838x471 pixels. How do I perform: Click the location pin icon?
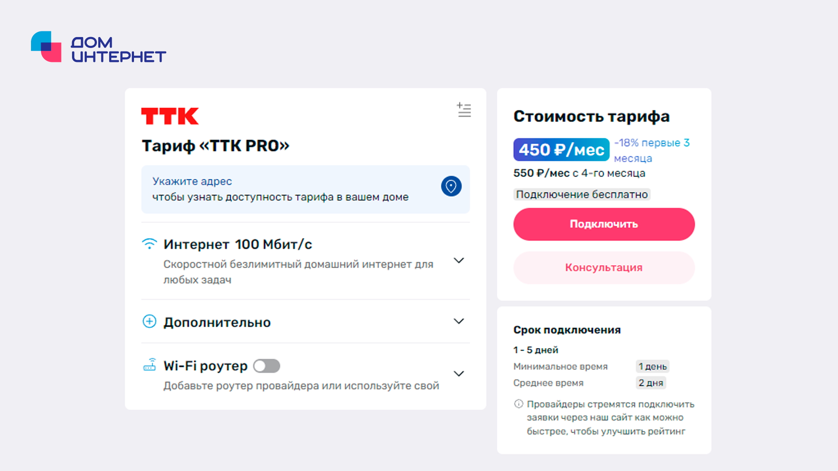coord(451,187)
